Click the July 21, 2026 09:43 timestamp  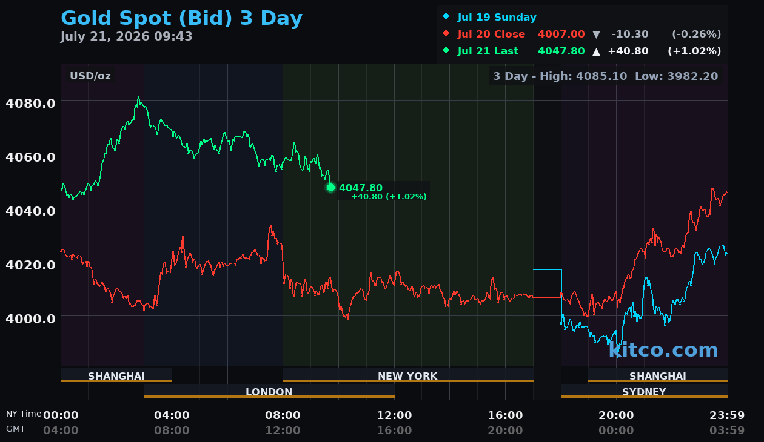126,36
